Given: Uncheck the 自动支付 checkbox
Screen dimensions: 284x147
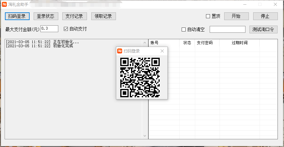Looking at the screenshot, I should click(x=66, y=29).
